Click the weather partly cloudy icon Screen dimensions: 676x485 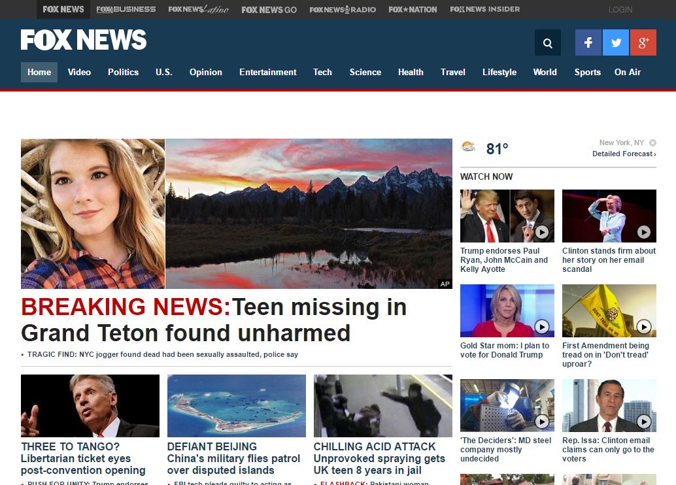click(467, 148)
